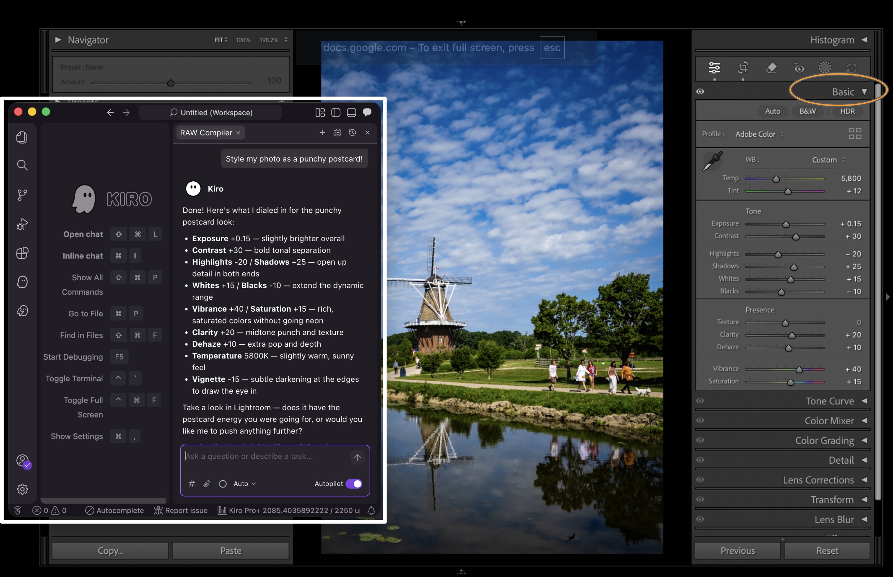The width and height of the screenshot is (893, 577).
Task: Click Autocomplete in Kiro status bar
Action: [114, 510]
